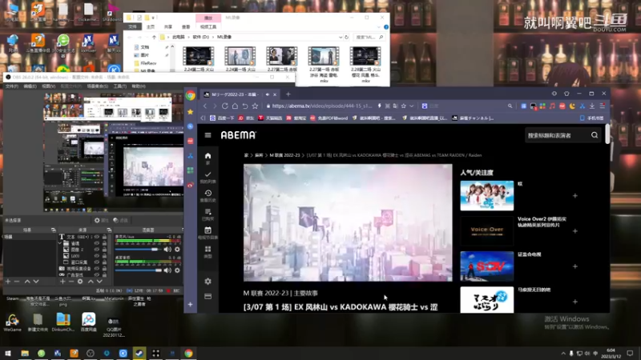Open source properties gear below OBS sources list

(80, 282)
